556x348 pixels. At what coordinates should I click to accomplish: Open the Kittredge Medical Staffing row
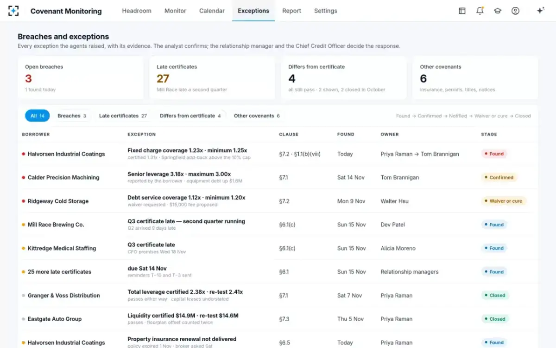point(278,248)
